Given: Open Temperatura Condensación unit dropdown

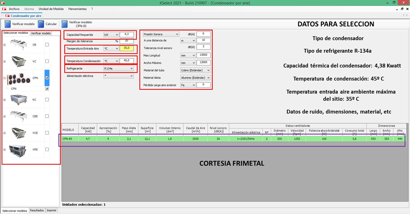Looking at the screenshot, I should point(111,61).
